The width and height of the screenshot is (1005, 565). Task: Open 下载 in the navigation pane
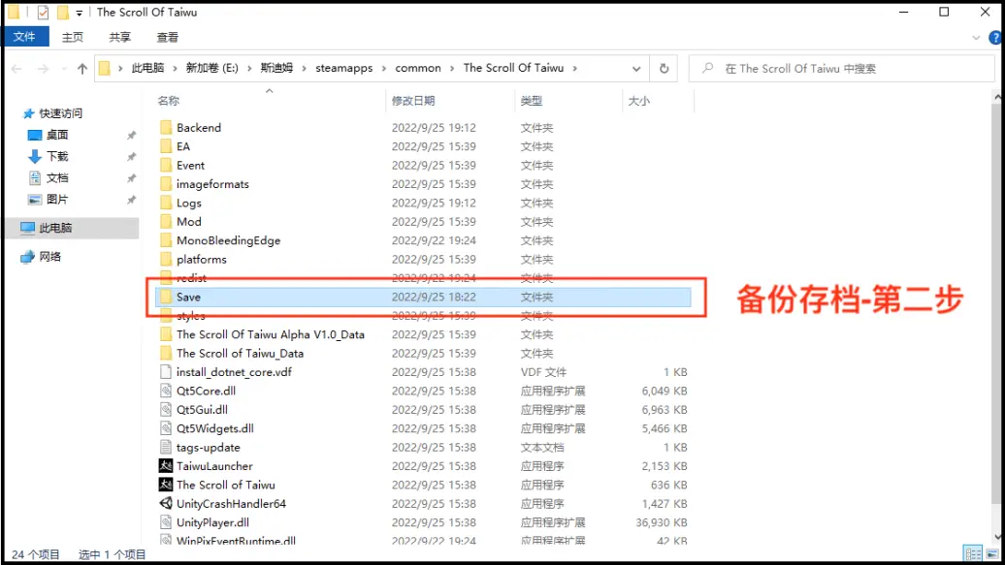(x=56, y=156)
